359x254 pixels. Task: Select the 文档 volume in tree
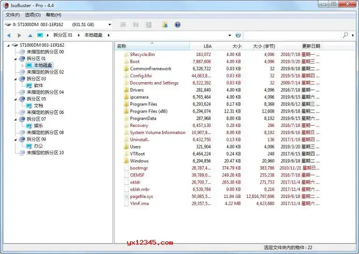(38, 106)
